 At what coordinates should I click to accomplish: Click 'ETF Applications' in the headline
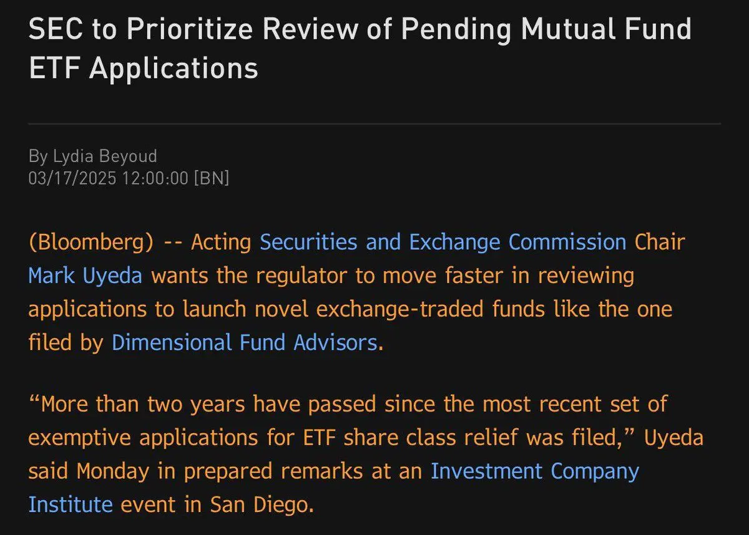point(143,68)
